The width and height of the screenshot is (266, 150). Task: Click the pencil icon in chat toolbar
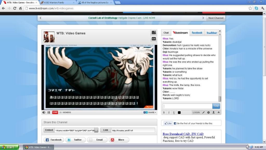coord(204,112)
